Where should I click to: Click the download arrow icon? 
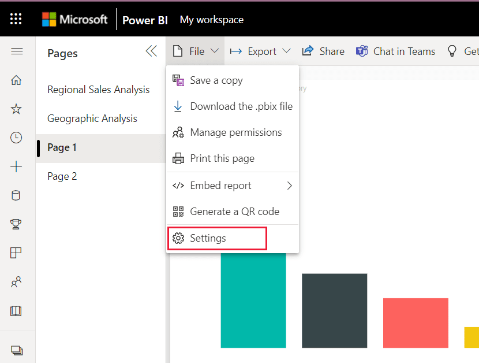tap(178, 106)
